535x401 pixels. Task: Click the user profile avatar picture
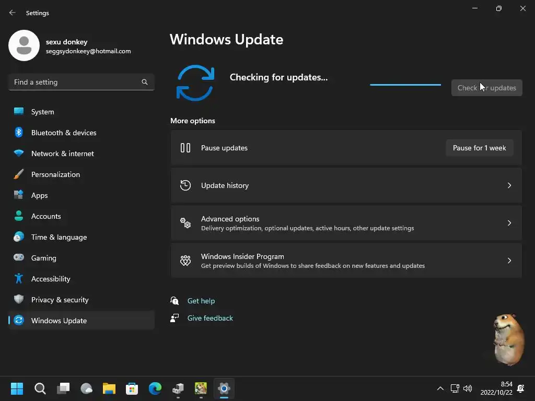[x=24, y=45]
